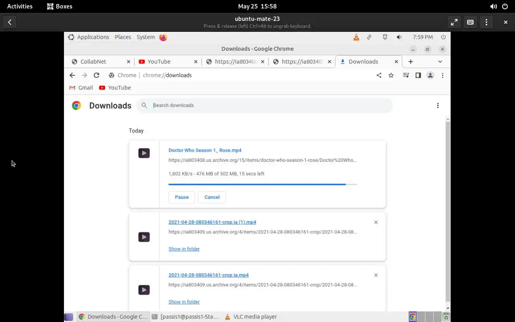This screenshot has width=515, height=322.
Task: Show crop.ia (1).mp4 in folder
Action: coord(184,249)
